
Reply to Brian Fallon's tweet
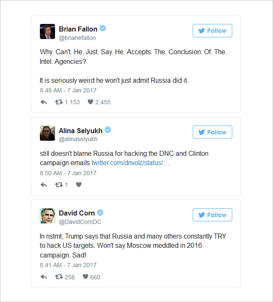pyautogui.click(x=44, y=102)
